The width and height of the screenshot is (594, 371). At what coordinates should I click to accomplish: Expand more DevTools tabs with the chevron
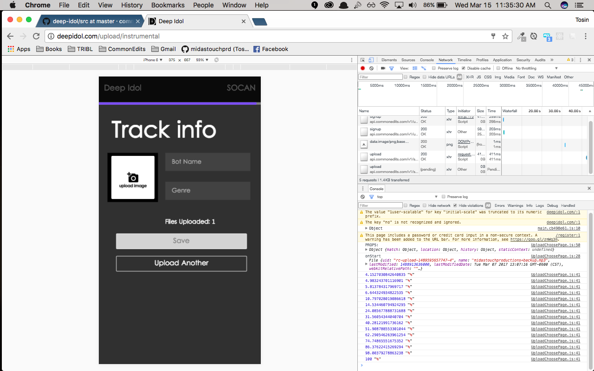click(x=552, y=60)
